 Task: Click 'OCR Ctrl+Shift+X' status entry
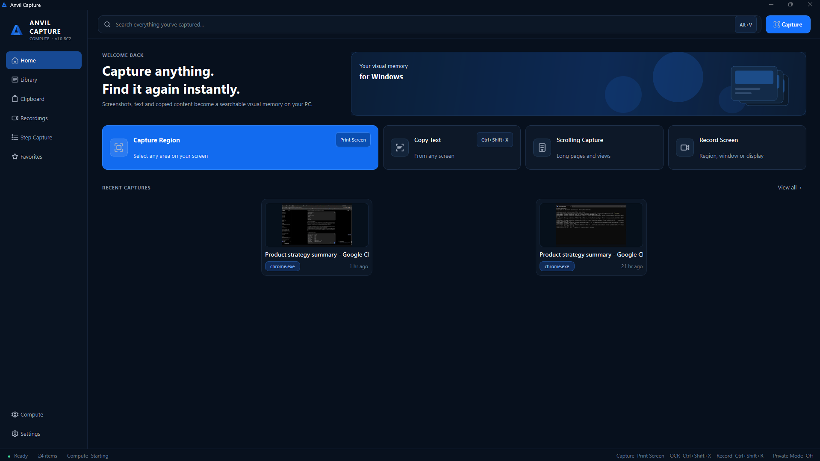click(690, 456)
